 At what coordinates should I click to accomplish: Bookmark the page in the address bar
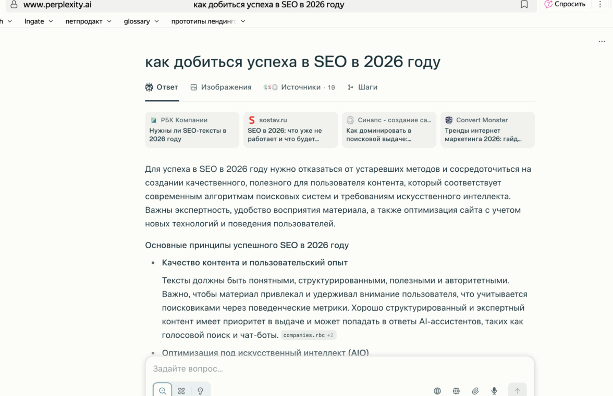pos(524,5)
